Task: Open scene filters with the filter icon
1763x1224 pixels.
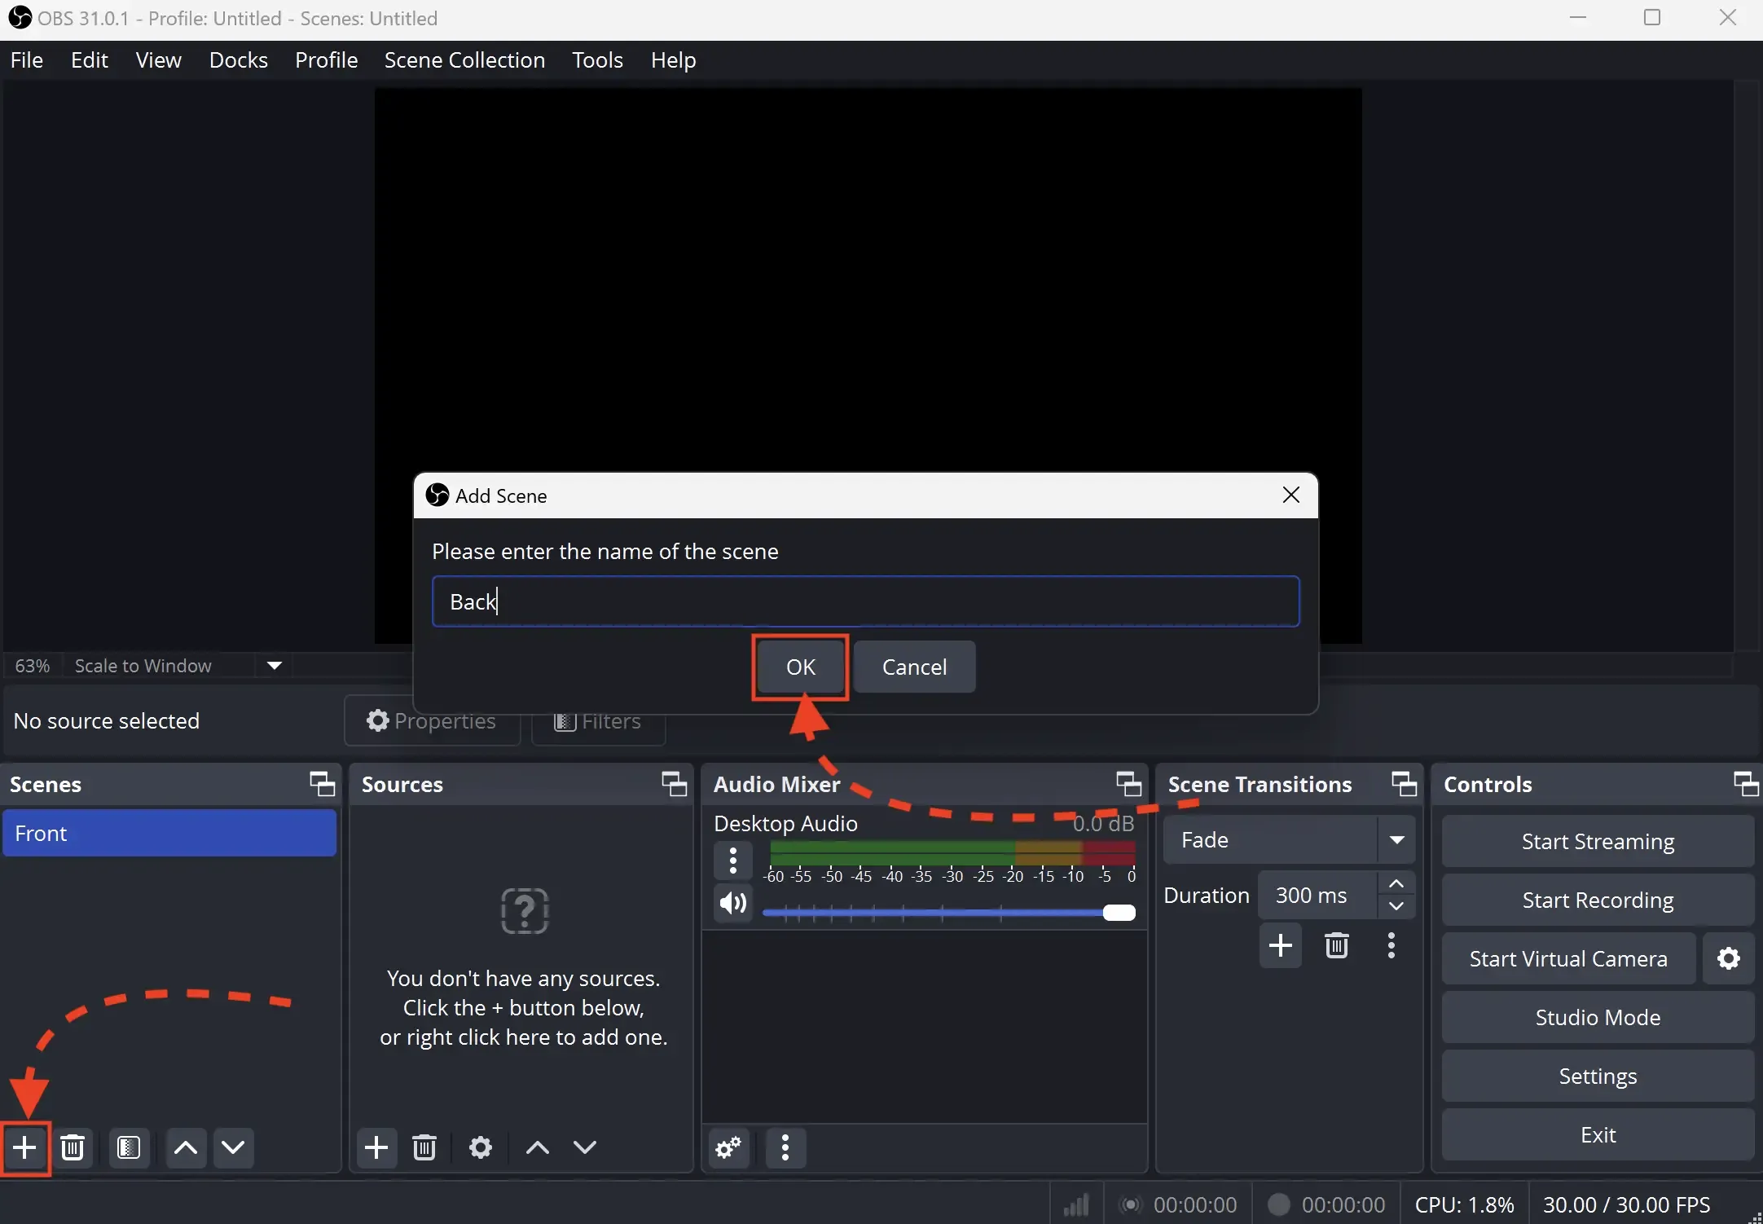Action: pyautogui.click(x=130, y=1147)
